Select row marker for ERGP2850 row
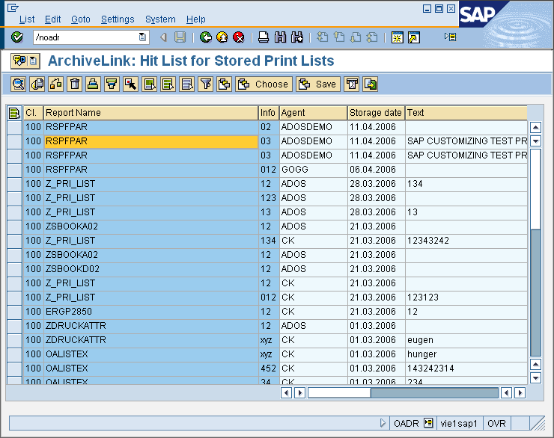 tap(14, 312)
